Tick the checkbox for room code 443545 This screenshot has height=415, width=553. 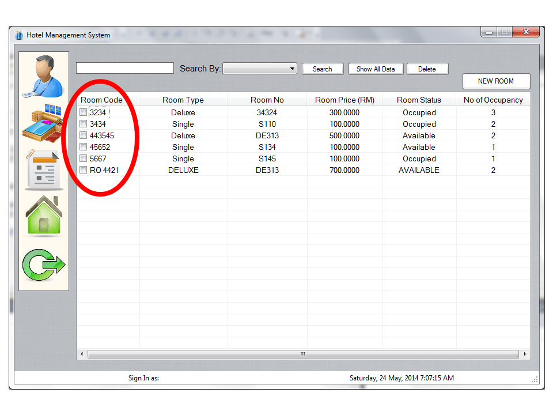(83, 135)
